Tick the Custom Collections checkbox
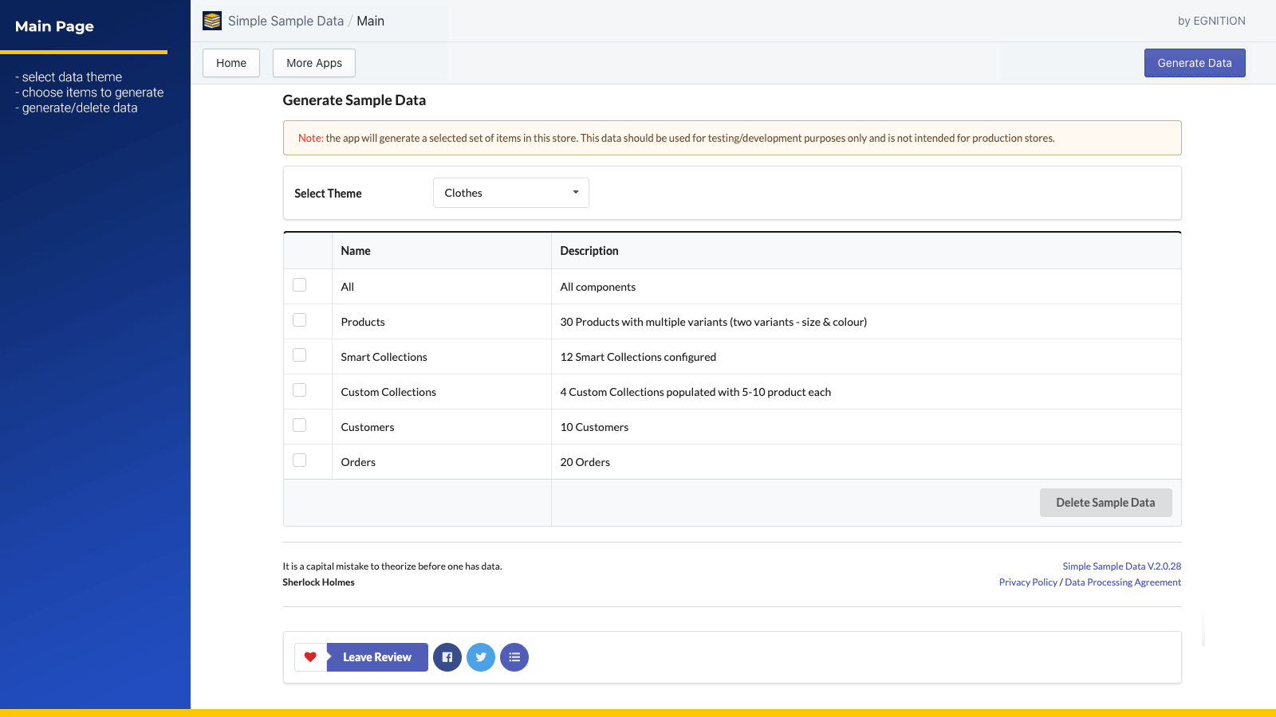Screen dimensions: 1276x717 [x=299, y=390]
